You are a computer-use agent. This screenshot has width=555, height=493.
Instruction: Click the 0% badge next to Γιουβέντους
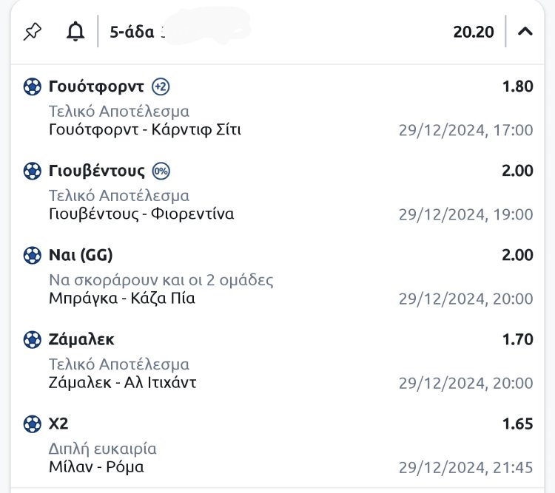point(161,171)
